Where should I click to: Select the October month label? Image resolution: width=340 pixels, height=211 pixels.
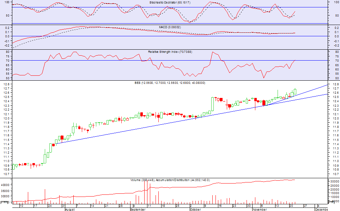click(x=195, y=210)
